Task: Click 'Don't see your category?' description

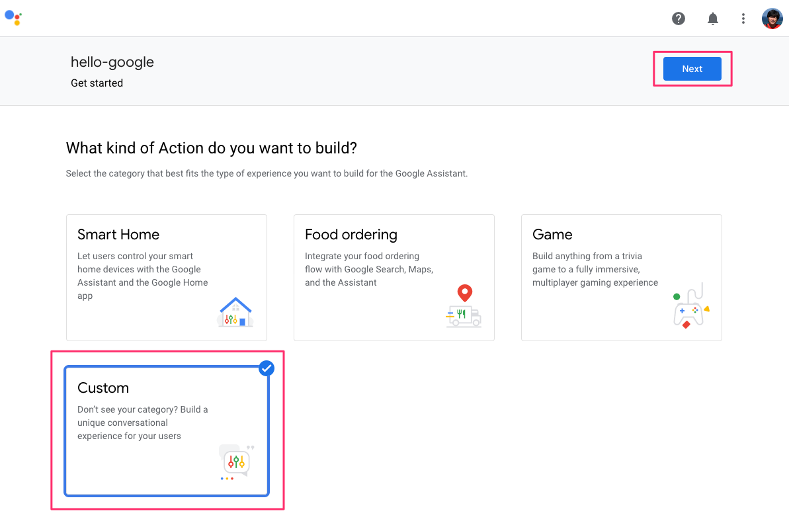Action: pos(142,423)
